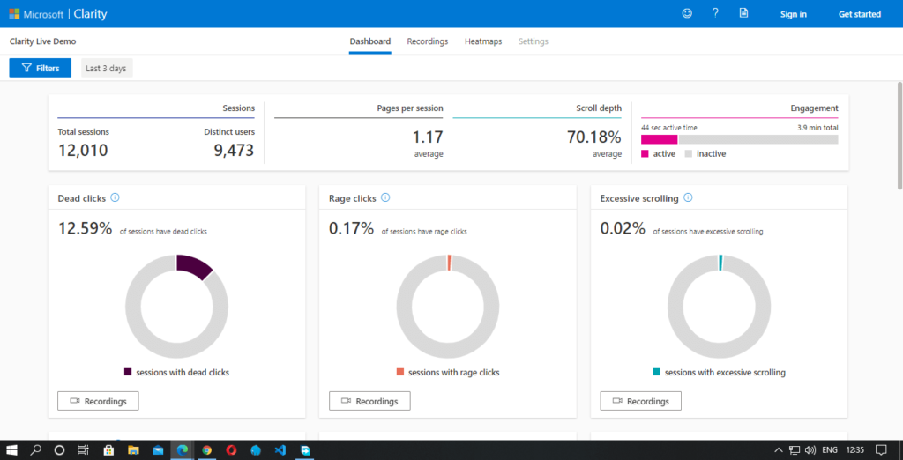Click the smiley feedback icon
The width and height of the screenshot is (903, 460).
click(686, 13)
